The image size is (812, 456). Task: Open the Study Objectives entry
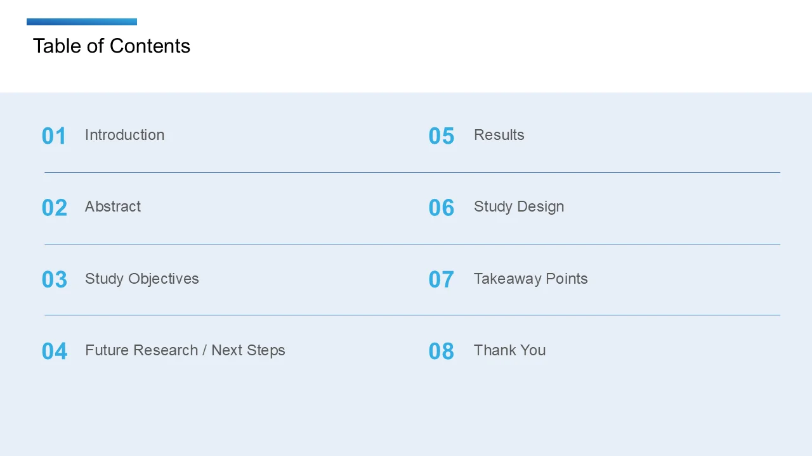pyautogui.click(x=141, y=279)
